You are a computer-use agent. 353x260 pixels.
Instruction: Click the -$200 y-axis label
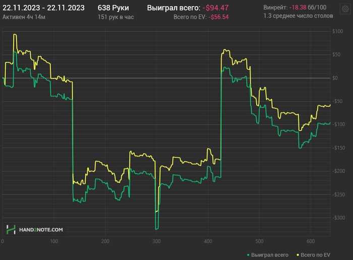[x=338, y=171]
